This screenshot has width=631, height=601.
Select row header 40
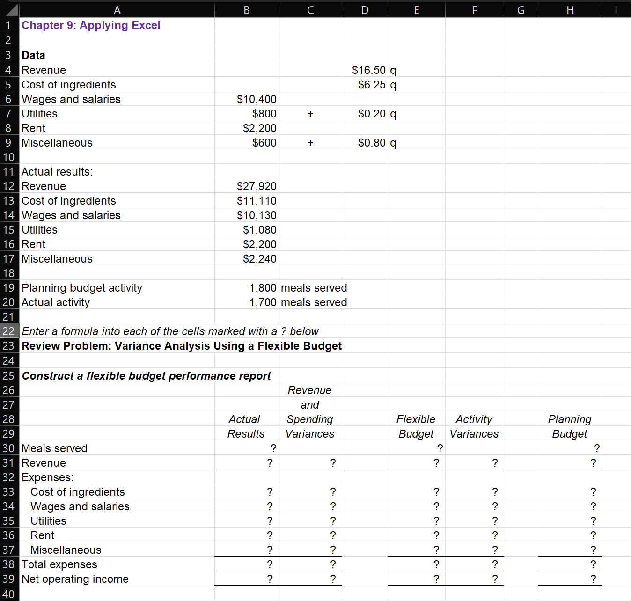tap(8, 593)
